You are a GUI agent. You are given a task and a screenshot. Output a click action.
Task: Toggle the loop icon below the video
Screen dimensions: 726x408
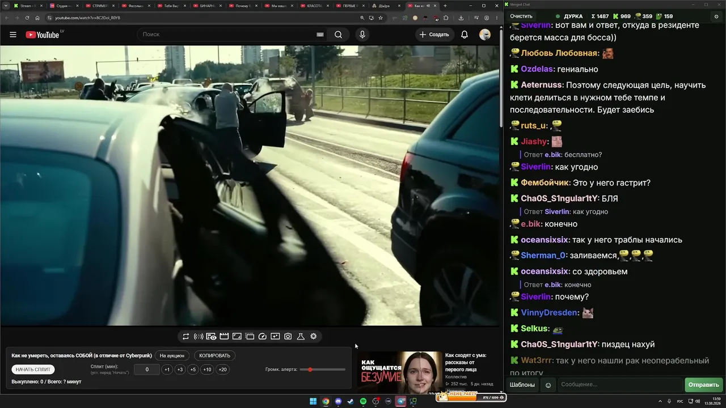click(185, 337)
